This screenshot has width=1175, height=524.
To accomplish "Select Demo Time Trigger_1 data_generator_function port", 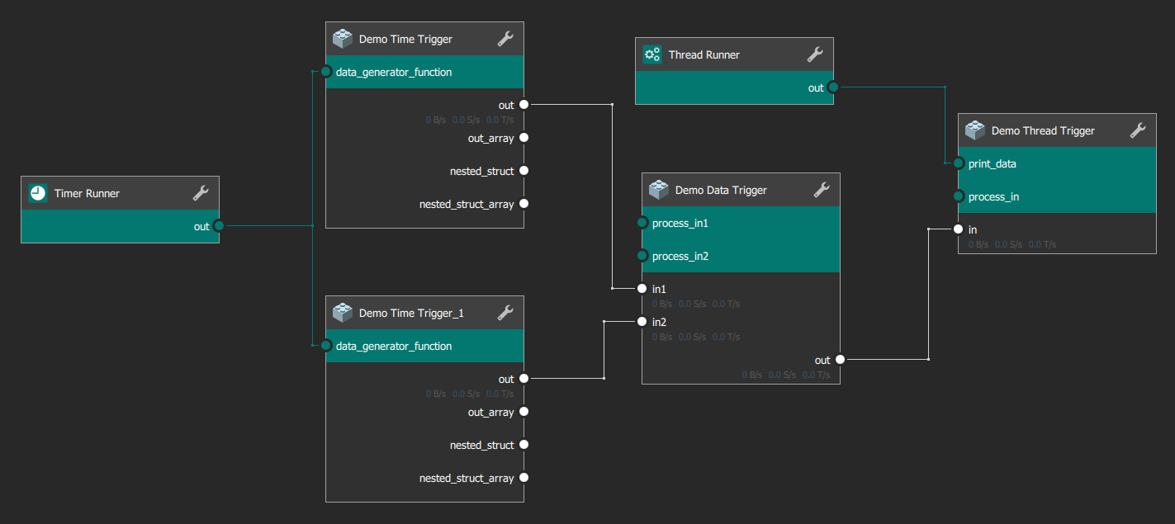I will click(x=326, y=346).
